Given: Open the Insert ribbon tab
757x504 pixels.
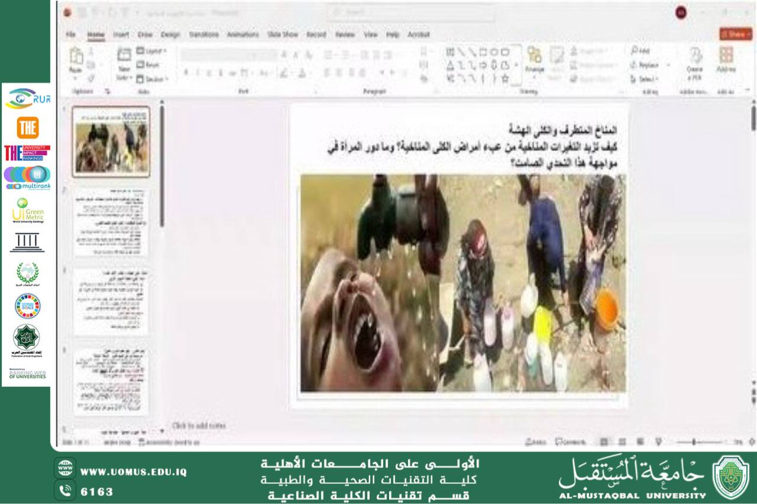Looking at the screenshot, I should click(121, 35).
